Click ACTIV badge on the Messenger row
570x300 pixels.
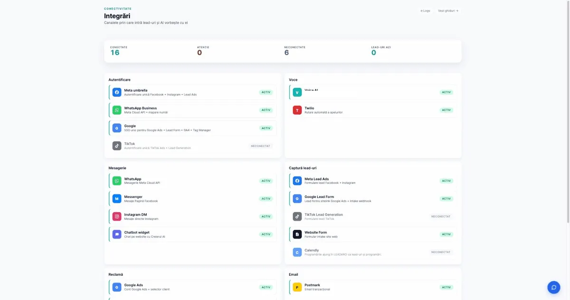(x=266, y=199)
